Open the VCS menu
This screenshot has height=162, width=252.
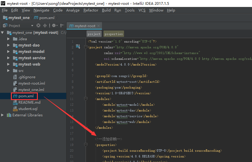142,10
